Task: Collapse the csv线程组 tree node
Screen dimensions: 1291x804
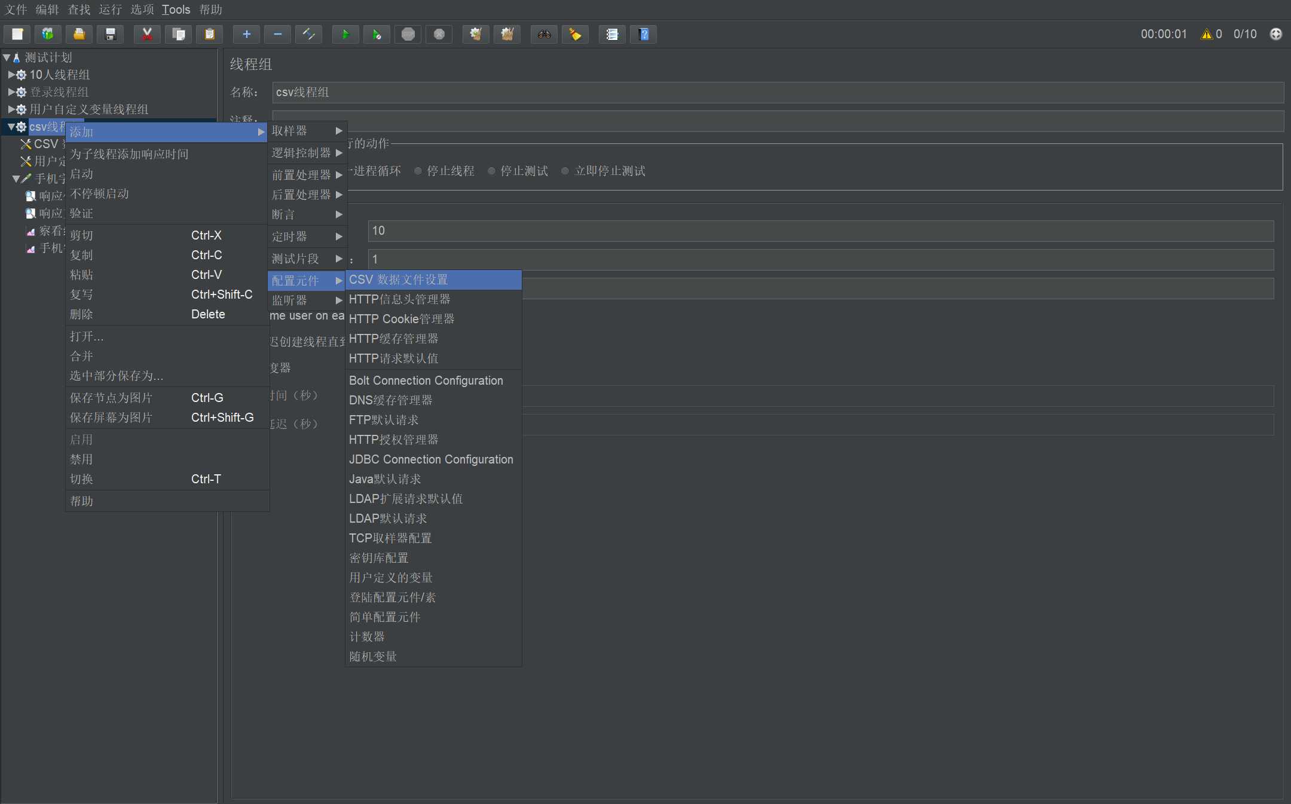Action: click(11, 127)
